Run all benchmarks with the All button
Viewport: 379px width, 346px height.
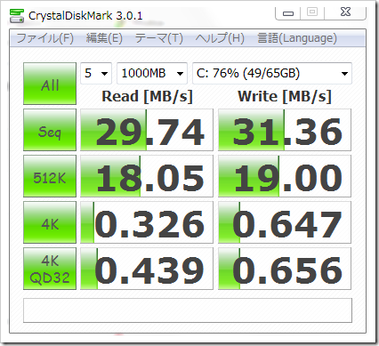[50, 84]
